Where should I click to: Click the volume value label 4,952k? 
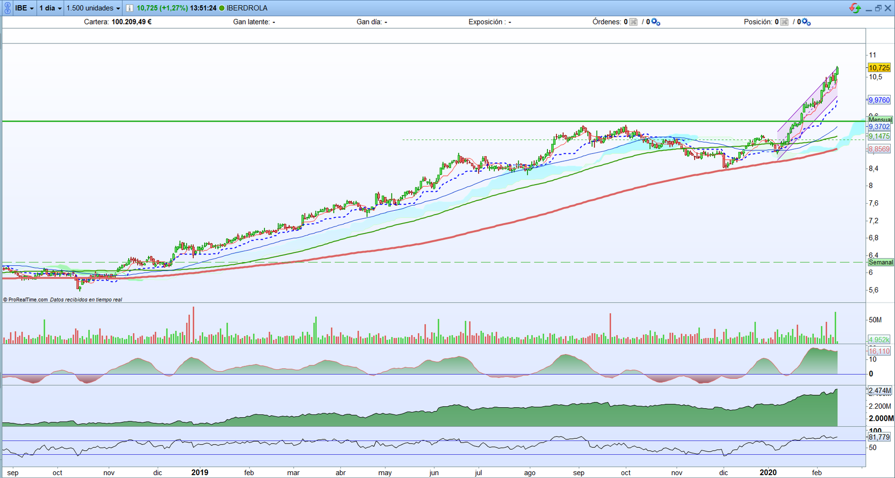pyautogui.click(x=879, y=340)
